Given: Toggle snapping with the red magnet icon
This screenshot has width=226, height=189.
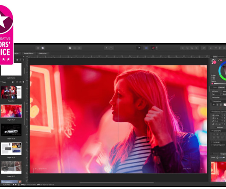Looking at the screenshot, I should (153, 48).
